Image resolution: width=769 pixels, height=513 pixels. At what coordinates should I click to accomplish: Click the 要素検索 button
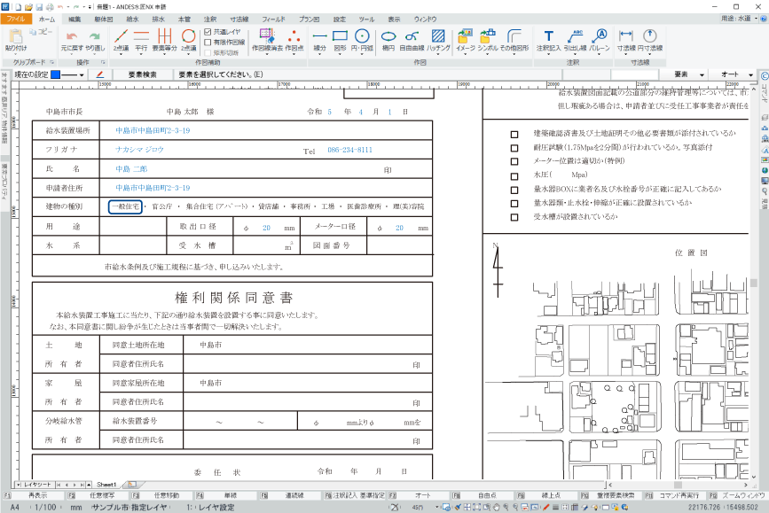point(142,75)
